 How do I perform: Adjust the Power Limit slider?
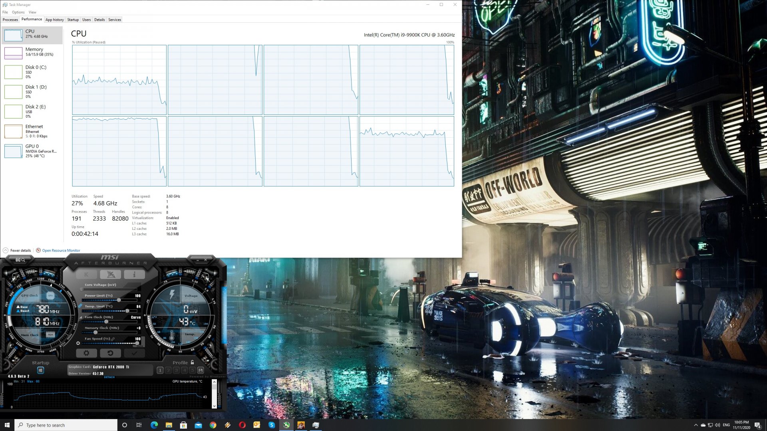click(x=119, y=300)
